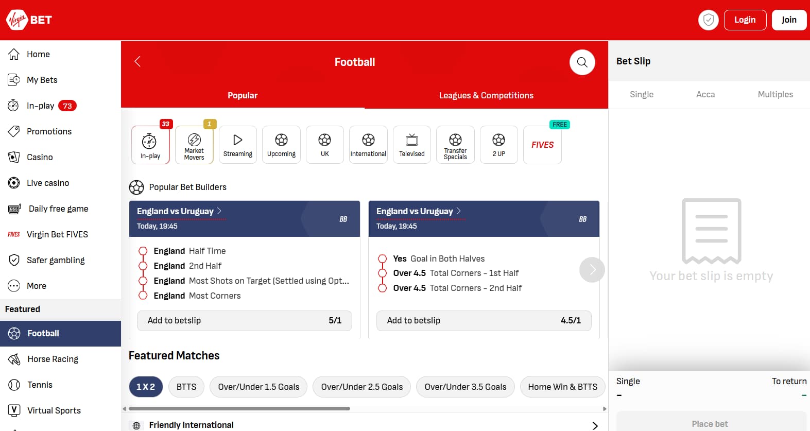Click the Featured Matches heading

tap(174, 355)
